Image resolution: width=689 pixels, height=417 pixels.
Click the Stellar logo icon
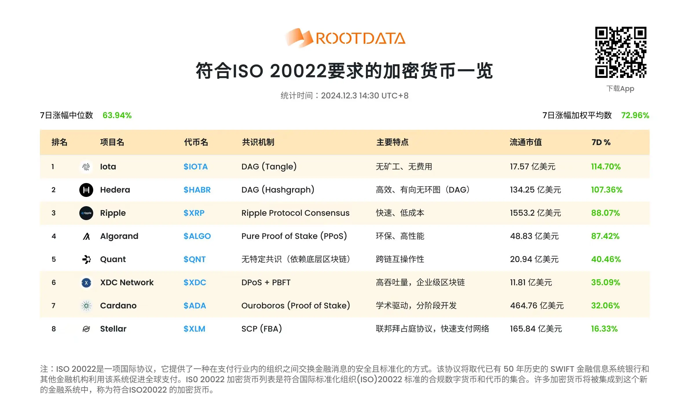86,328
